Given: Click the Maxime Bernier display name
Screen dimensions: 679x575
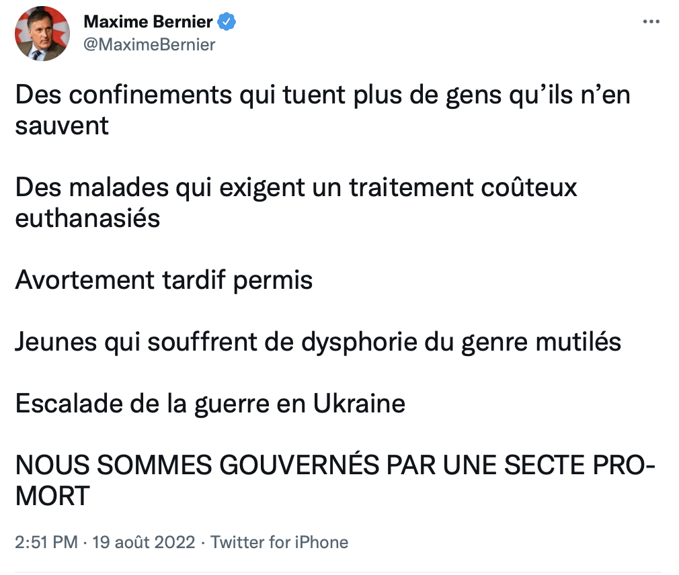Looking at the screenshot, I should coord(148,21).
